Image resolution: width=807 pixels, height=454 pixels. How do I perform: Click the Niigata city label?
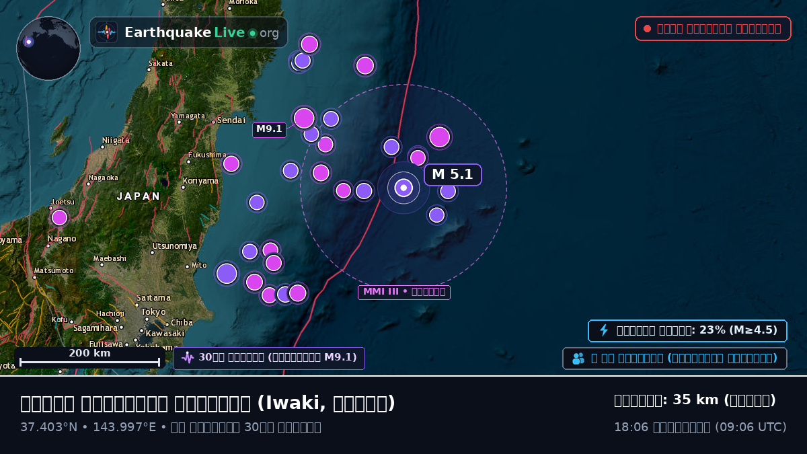pyautogui.click(x=116, y=140)
